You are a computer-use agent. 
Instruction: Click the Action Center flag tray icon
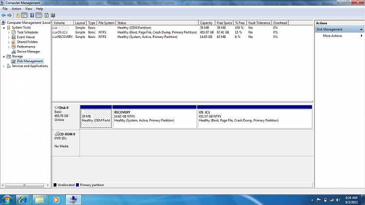coord(319,200)
